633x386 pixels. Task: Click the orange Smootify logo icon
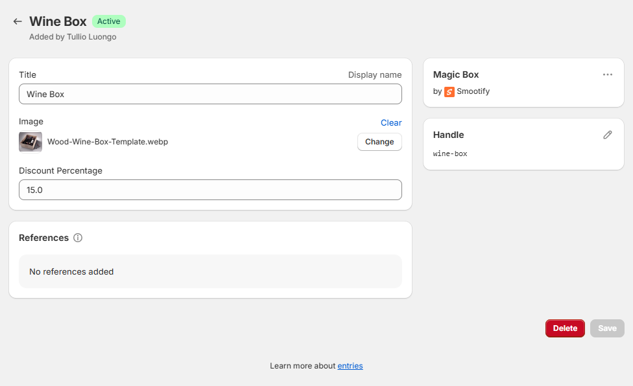[x=449, y=91]
